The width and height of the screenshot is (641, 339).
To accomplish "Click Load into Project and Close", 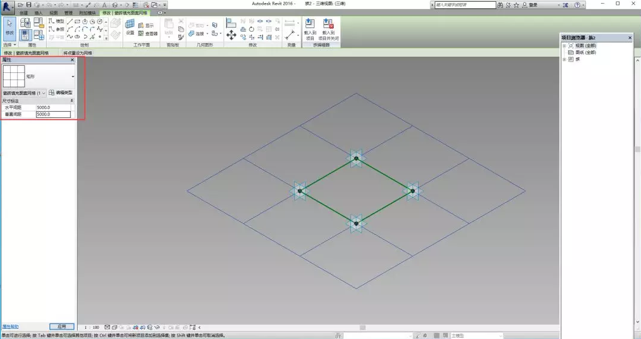I will click(328, 29).
